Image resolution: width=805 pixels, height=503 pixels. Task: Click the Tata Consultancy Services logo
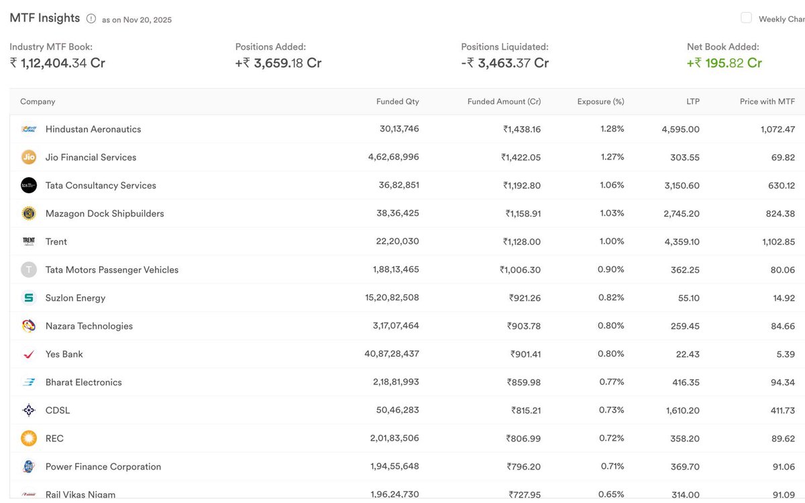click(x=29, y=185)
